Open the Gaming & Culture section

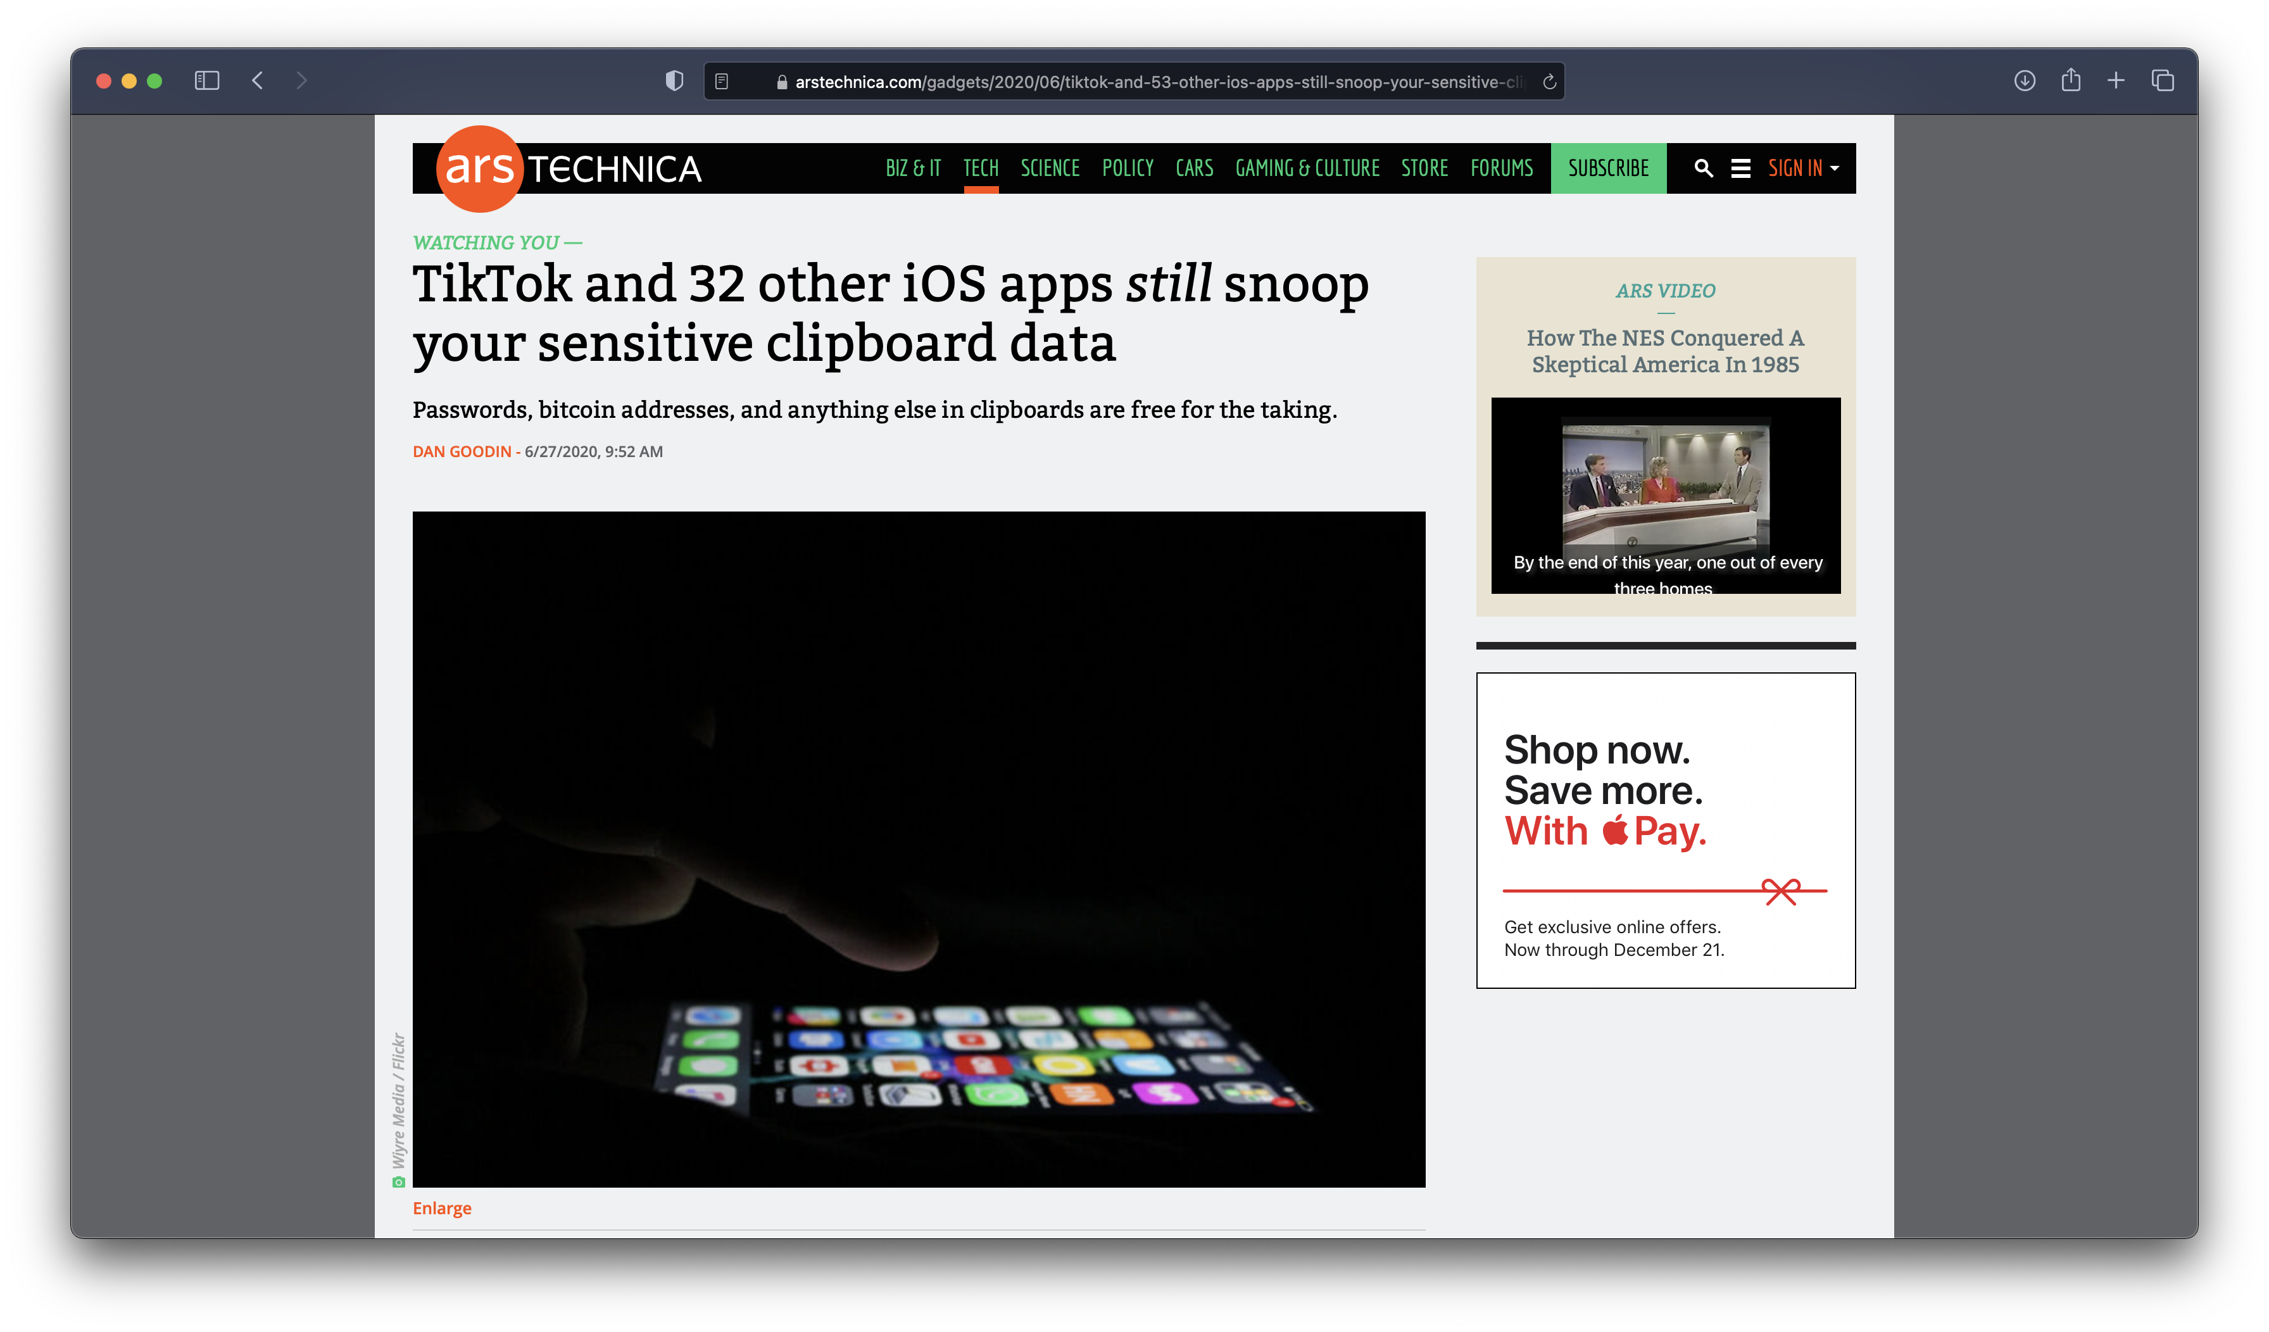[x=1307, y=168]
